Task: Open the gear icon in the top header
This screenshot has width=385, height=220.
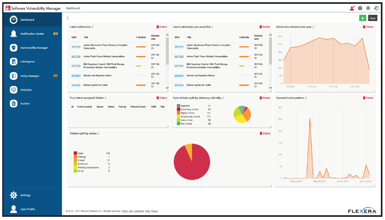Action: 368,8
